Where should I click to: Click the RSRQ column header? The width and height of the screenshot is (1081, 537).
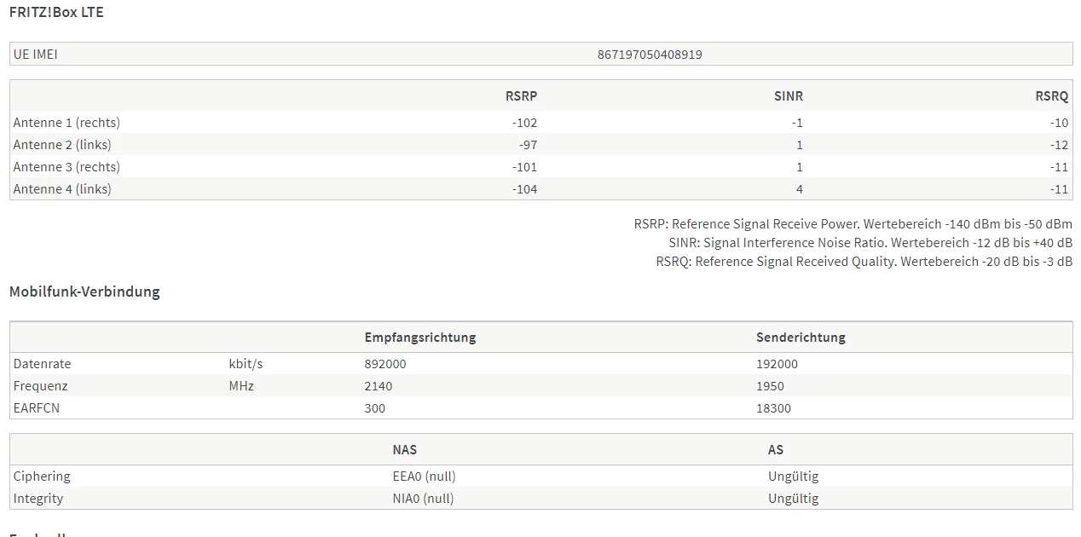point(1051,96)
